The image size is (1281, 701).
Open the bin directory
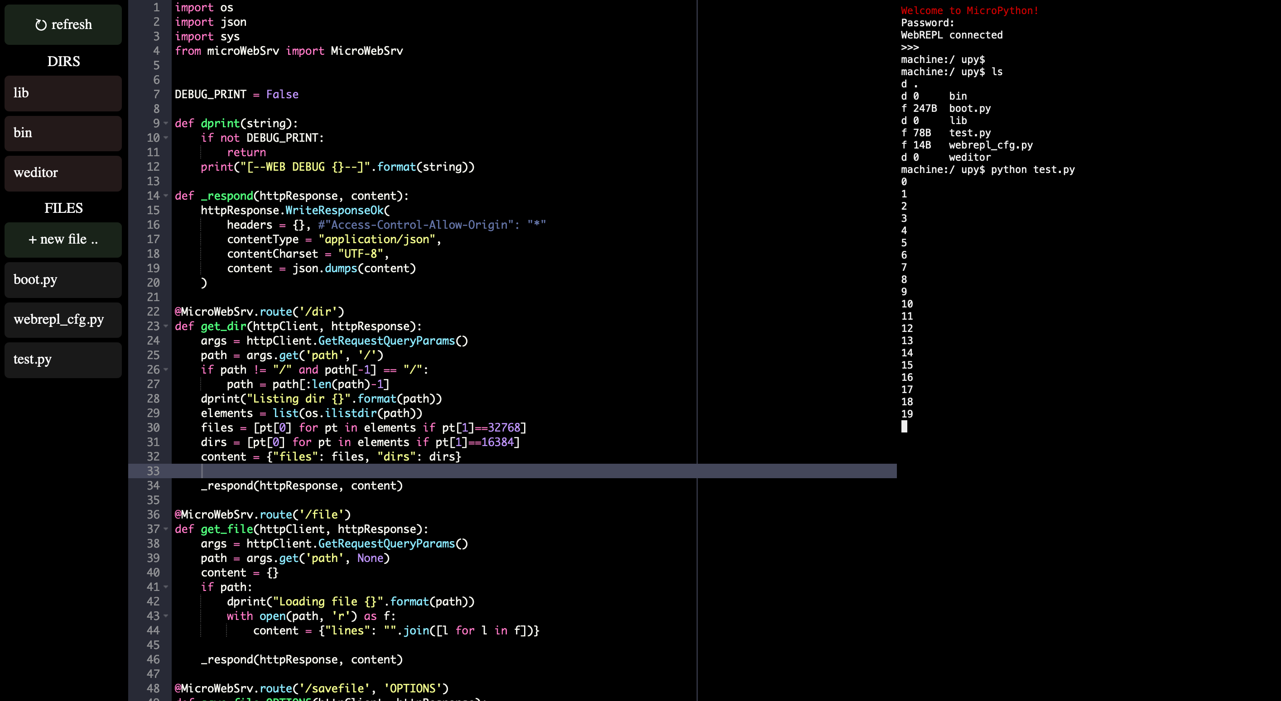[x=63, y=133]
